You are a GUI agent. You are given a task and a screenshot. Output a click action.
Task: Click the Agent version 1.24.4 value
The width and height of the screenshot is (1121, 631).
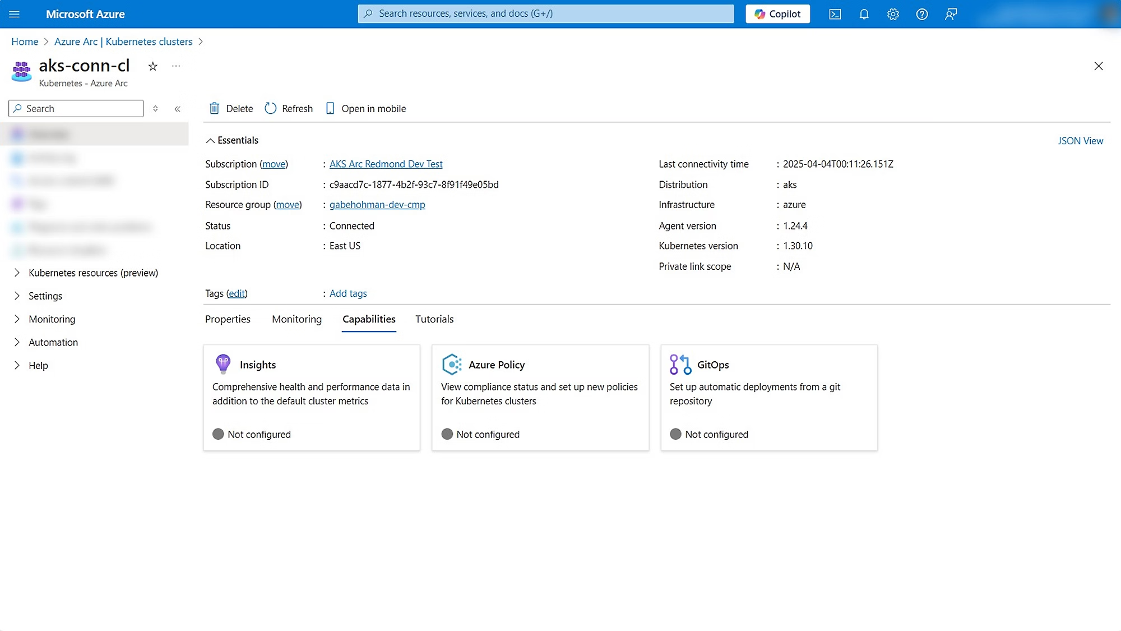(795, 225)
